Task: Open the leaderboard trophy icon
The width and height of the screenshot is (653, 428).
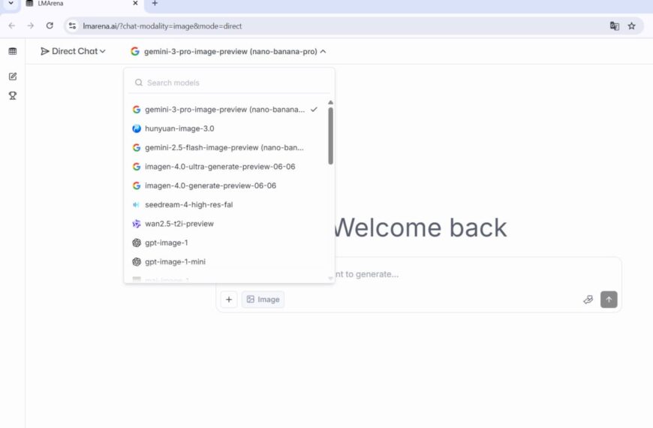Action: [13, 95]
